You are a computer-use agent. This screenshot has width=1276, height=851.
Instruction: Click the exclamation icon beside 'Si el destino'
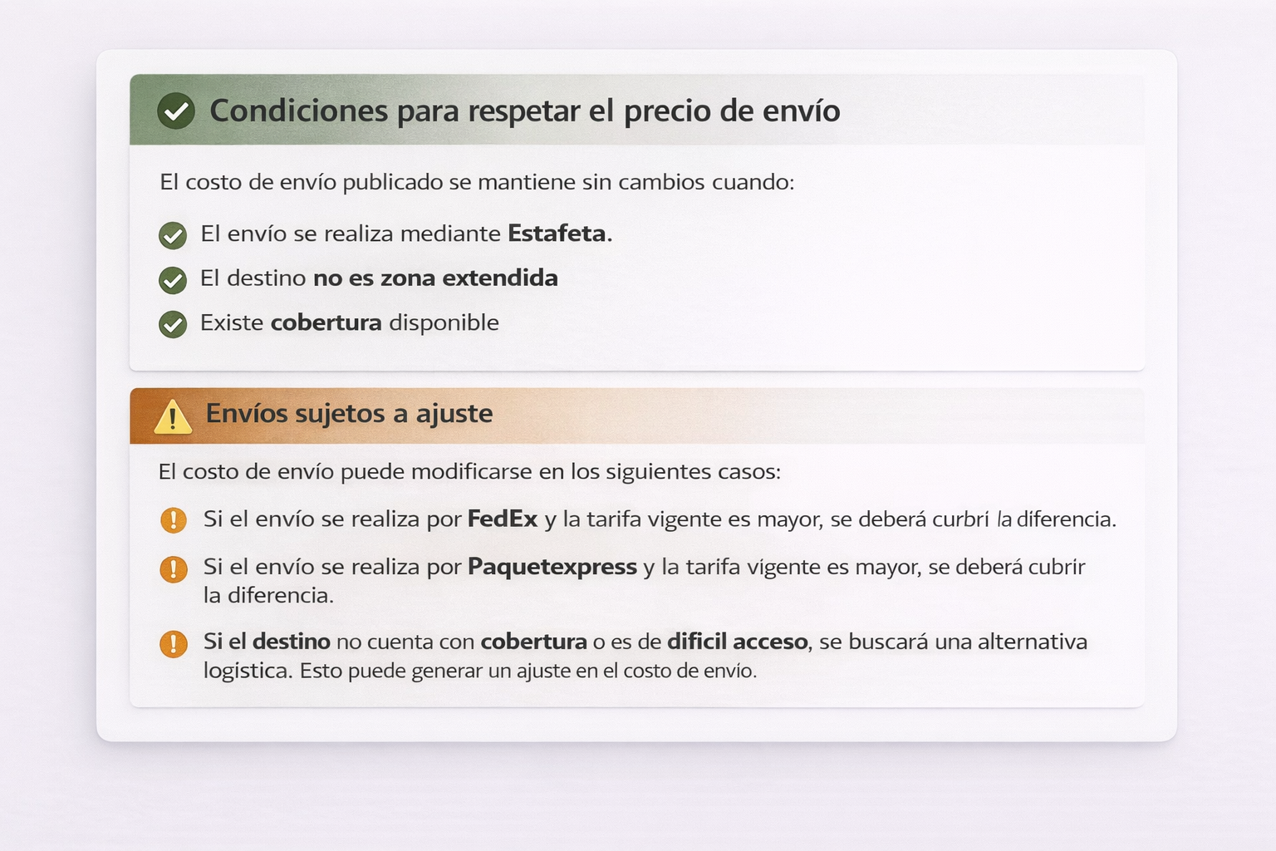173,643
